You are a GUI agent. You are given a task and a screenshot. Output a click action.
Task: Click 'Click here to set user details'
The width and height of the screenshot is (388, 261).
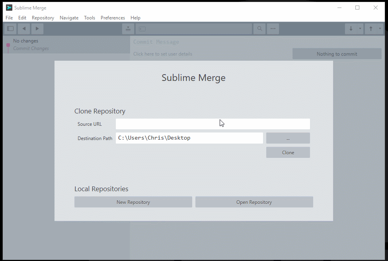coord(163,54)
